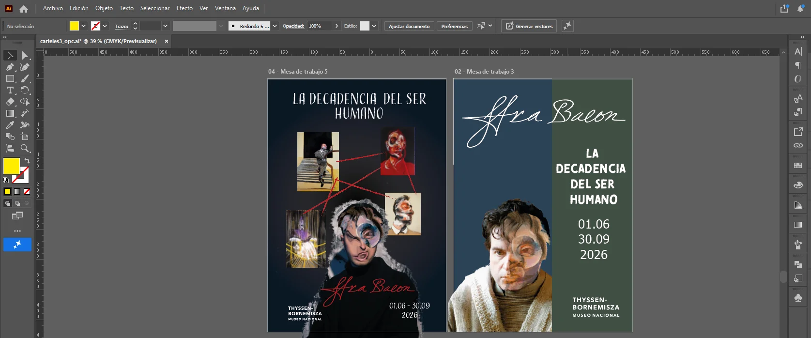Select the Artboard tool
This screenshot has height=338, width=811.
pos(25,137)
